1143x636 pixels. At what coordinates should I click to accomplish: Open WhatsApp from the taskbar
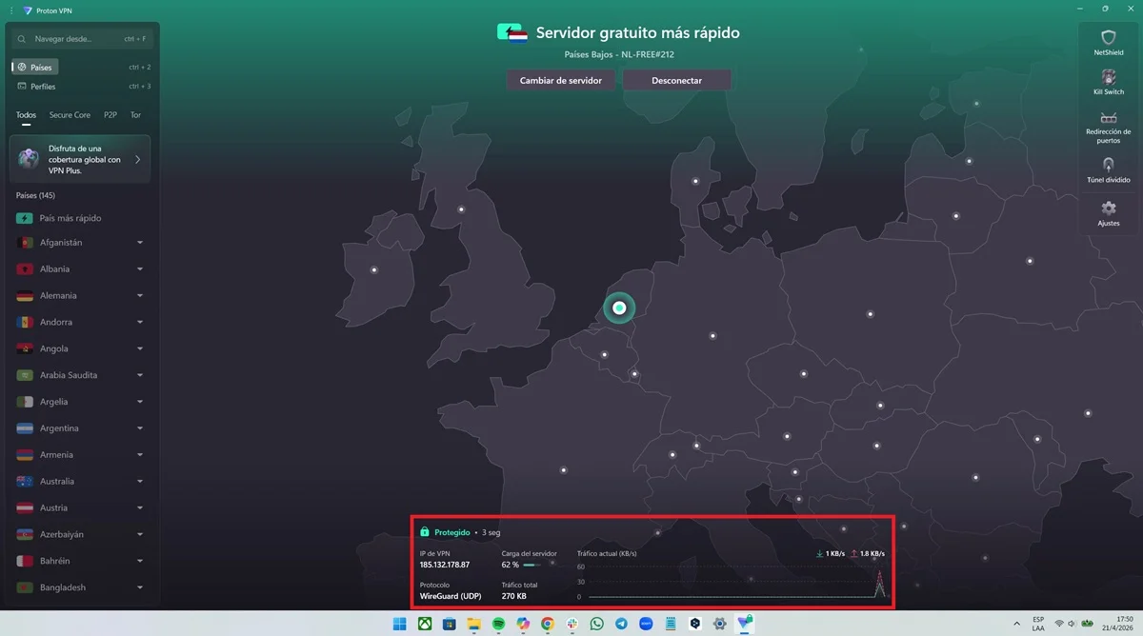click(595, 625)
